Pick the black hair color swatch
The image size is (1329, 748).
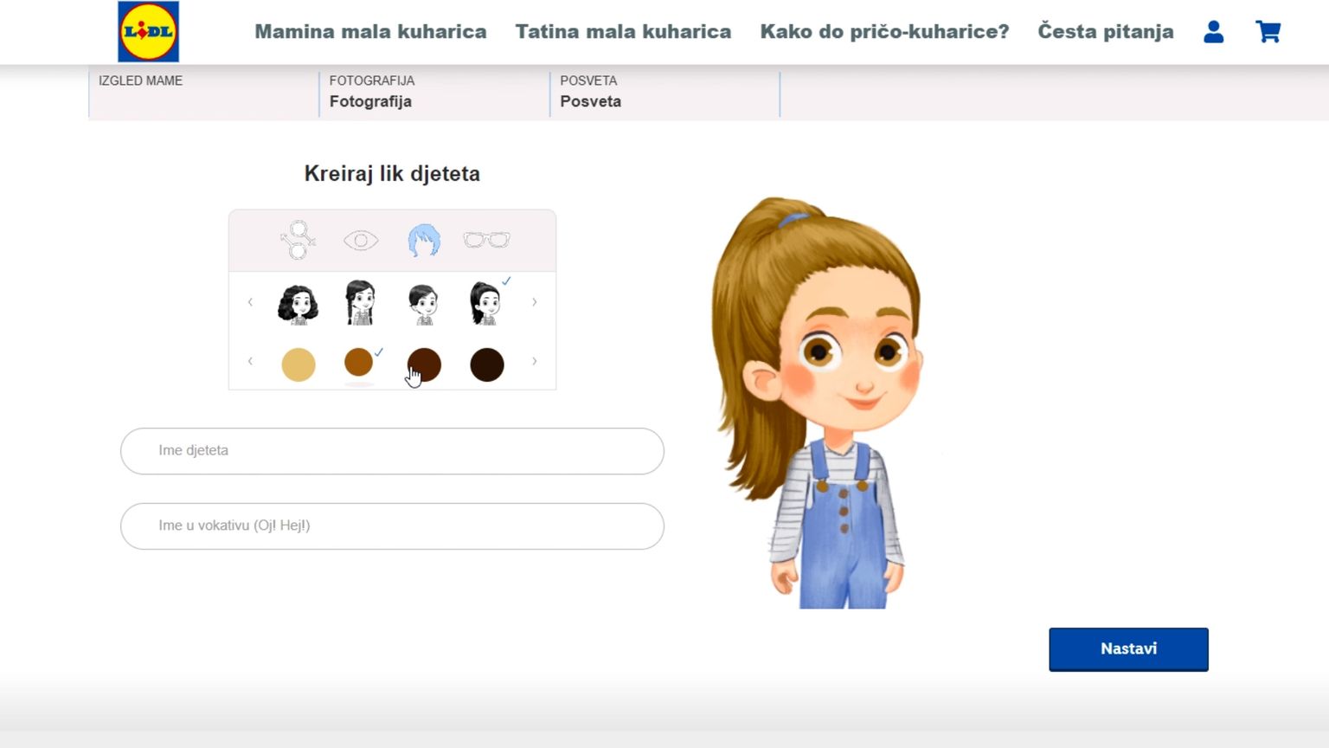pos(486,364)
